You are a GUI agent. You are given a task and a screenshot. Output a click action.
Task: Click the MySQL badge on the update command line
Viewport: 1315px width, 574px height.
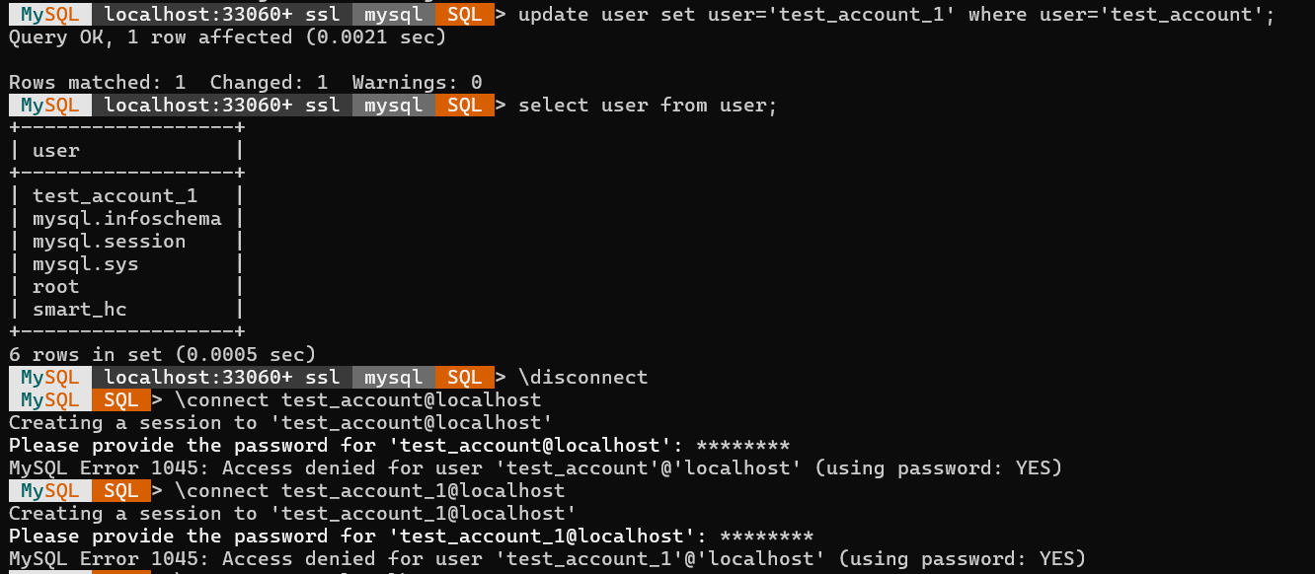[x=50, y=15]
